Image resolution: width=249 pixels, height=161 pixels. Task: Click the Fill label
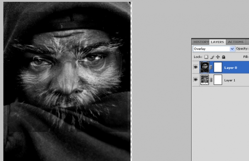pos(246,57)
